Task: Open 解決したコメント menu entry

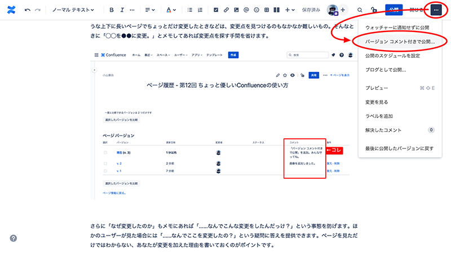Action: point(400,130)
